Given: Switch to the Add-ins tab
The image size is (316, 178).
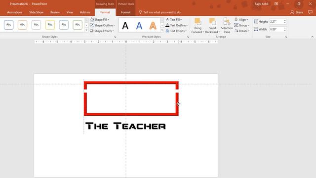Looking at the screenshot, I should [85, 12].
